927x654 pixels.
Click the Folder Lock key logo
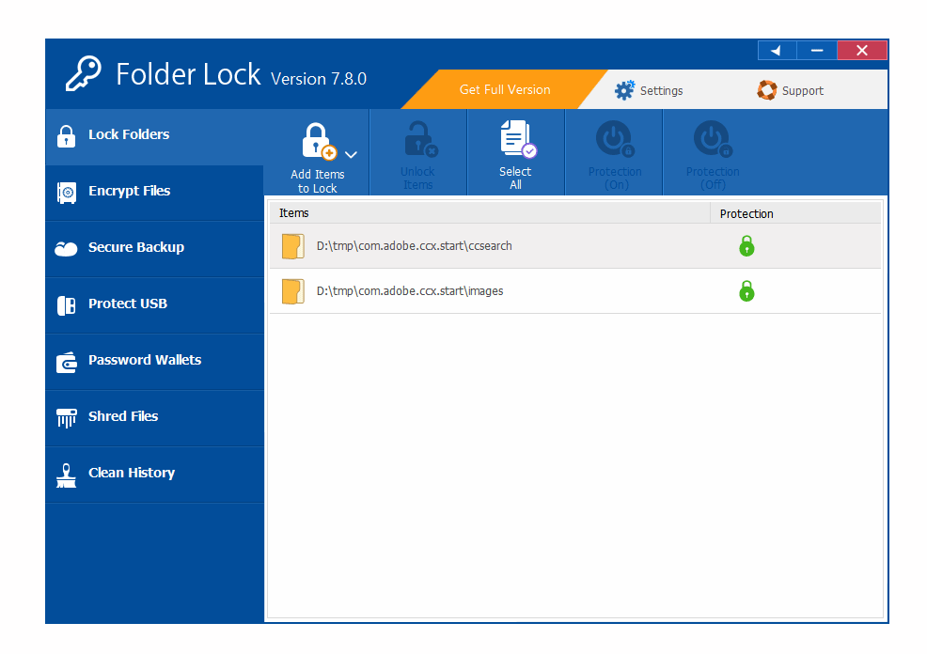(83, 74)
